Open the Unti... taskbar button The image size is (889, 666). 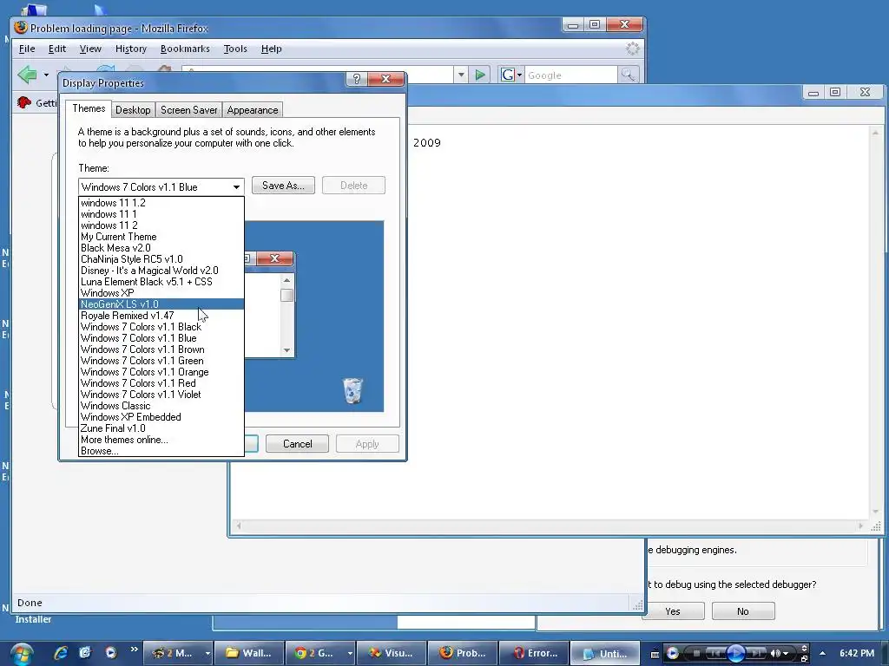605,653
